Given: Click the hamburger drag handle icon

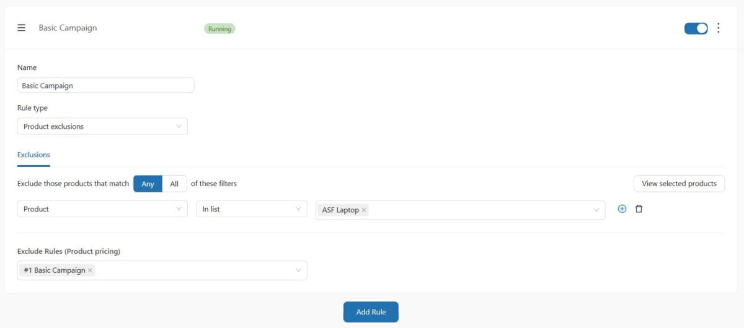Looking at the screenshot, I should coord(21,28).
